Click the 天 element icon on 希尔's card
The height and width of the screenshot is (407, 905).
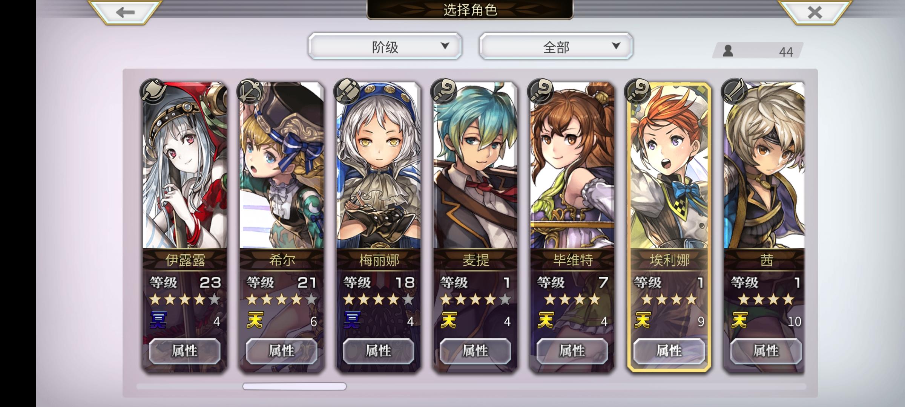pyautogui.click(x=255, y=320)
